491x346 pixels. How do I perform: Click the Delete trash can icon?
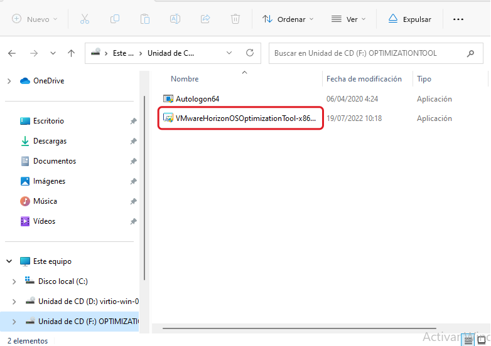tap(235, 19)
